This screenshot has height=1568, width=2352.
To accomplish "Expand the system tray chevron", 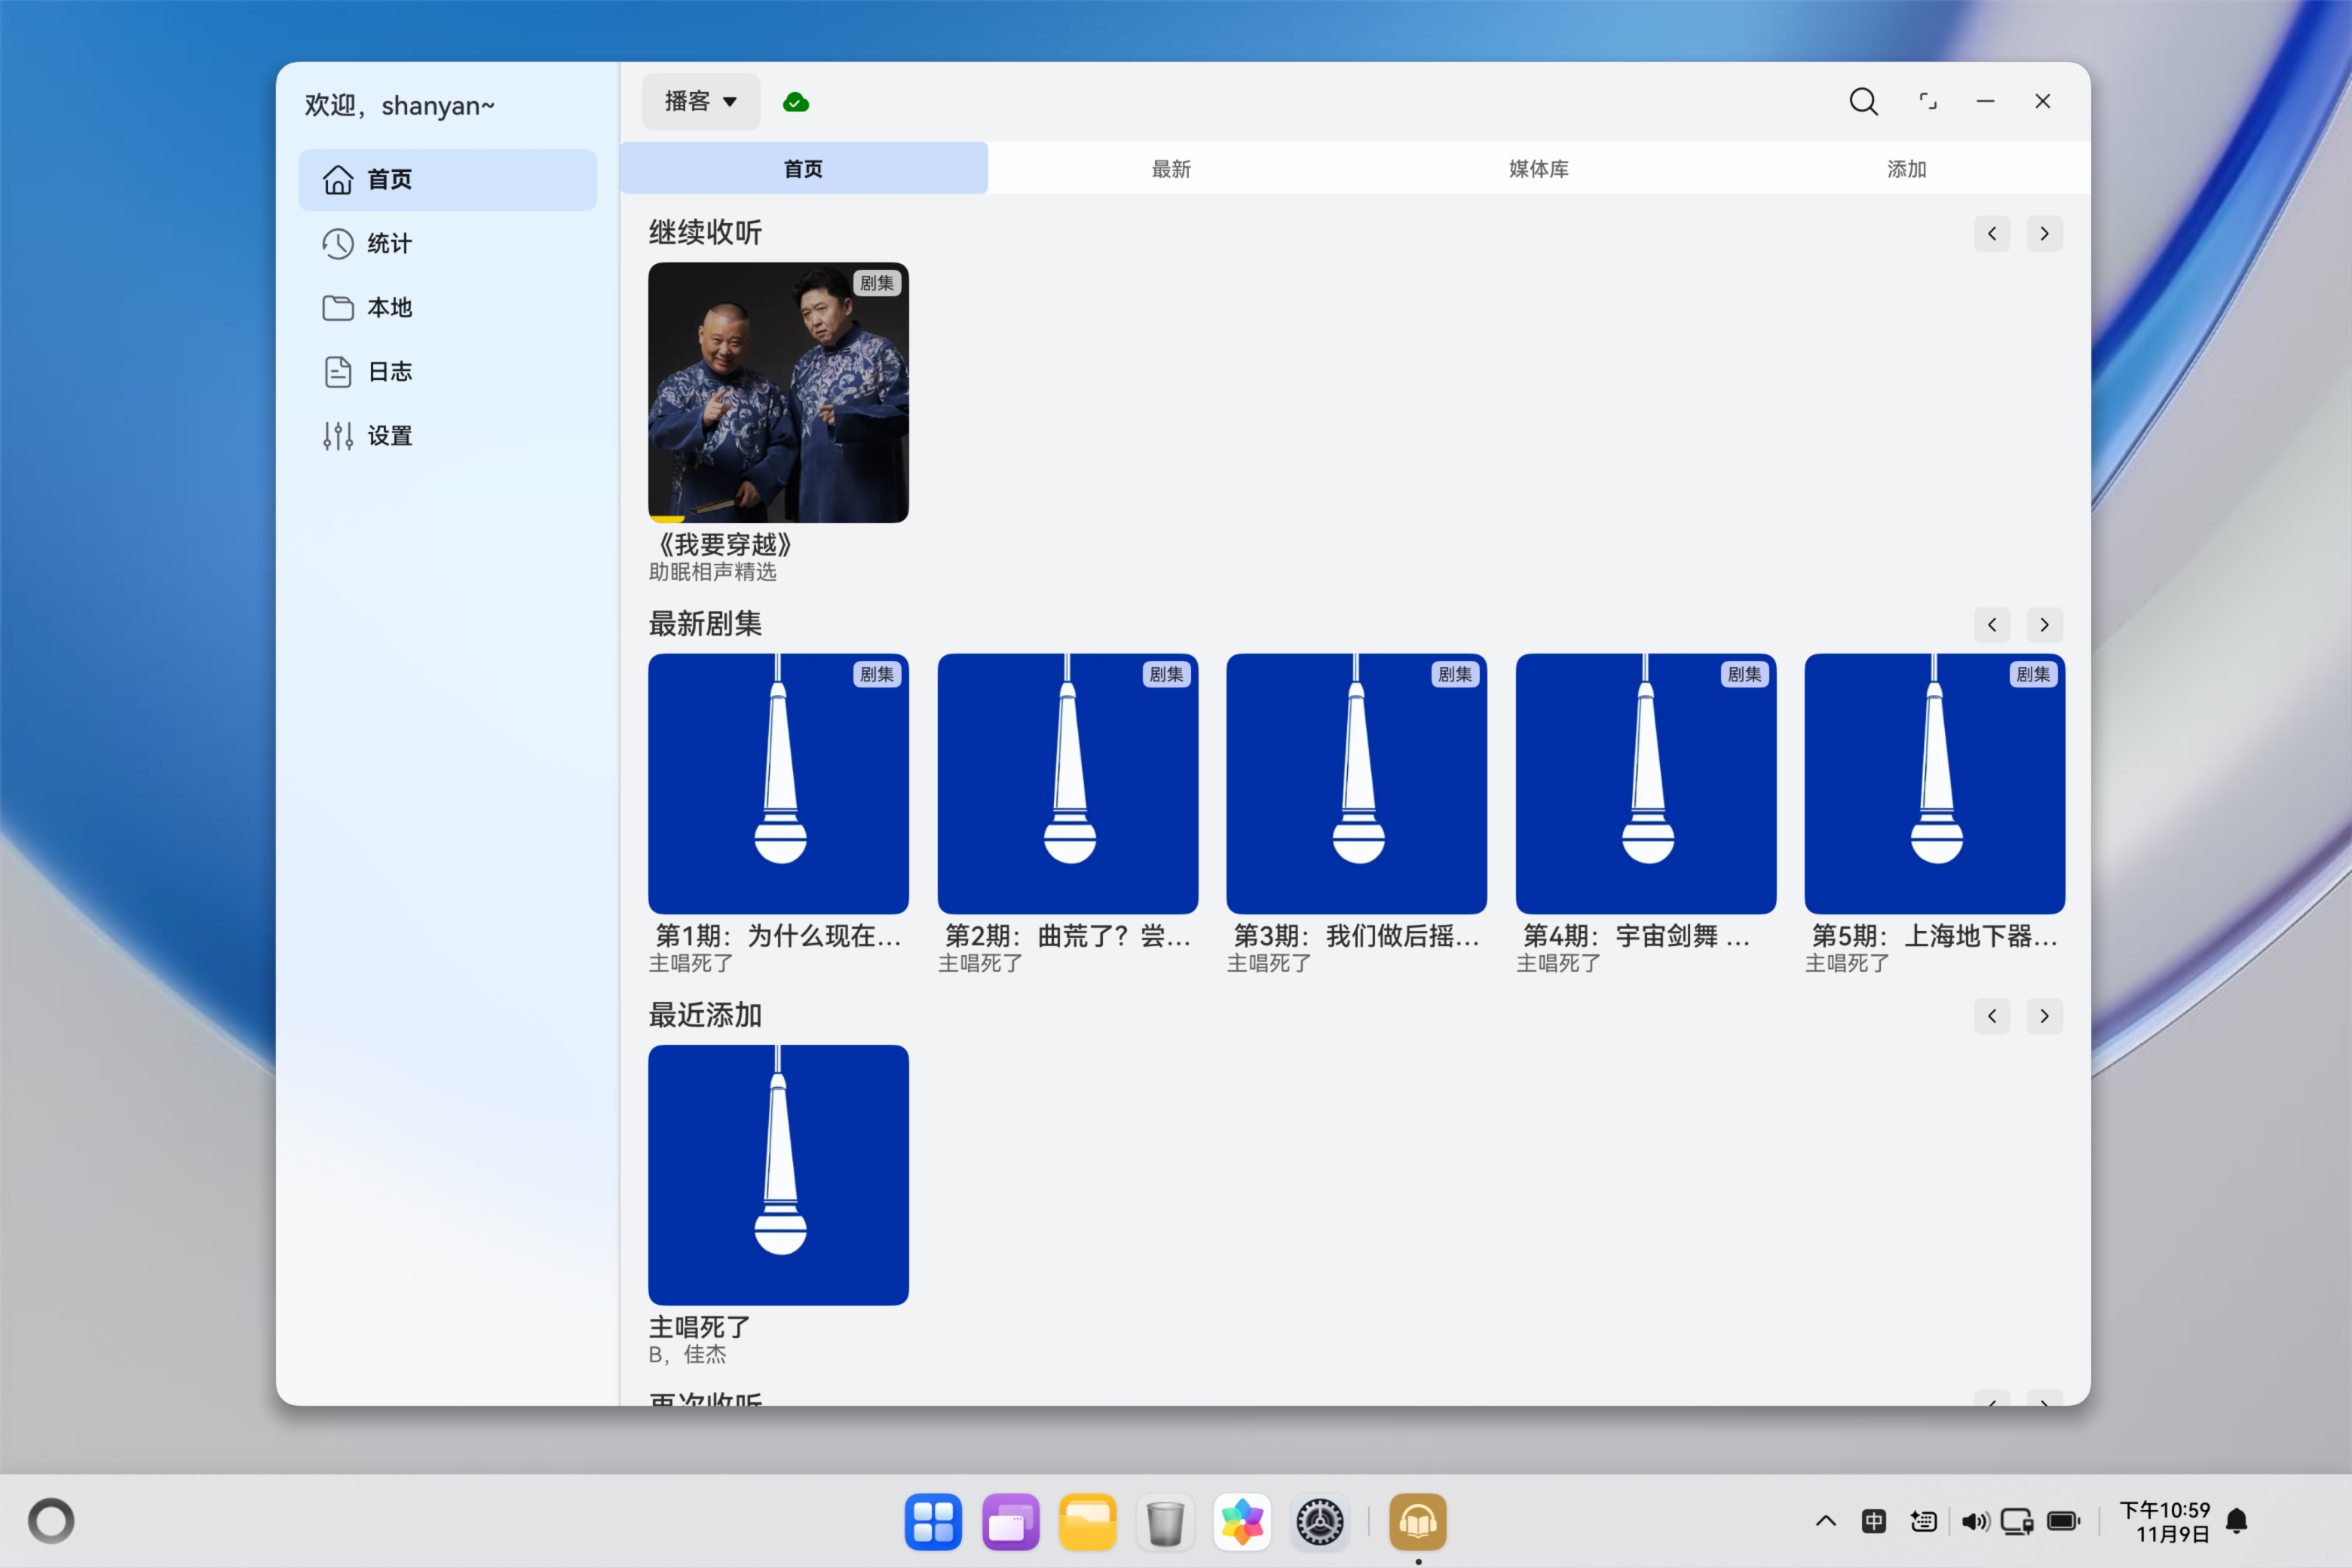I will click(x=1825, y=1521).
